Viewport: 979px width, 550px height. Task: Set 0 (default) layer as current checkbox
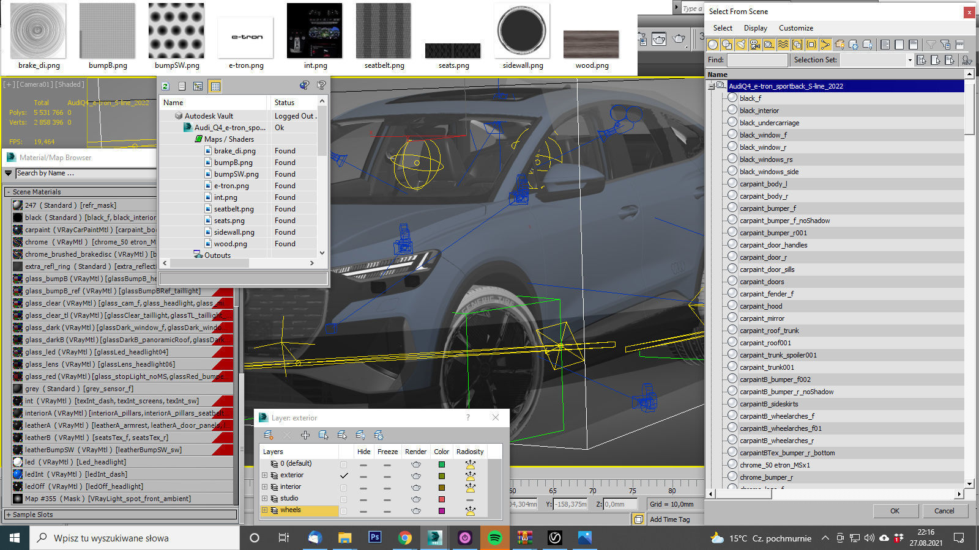tap(344, 464)
